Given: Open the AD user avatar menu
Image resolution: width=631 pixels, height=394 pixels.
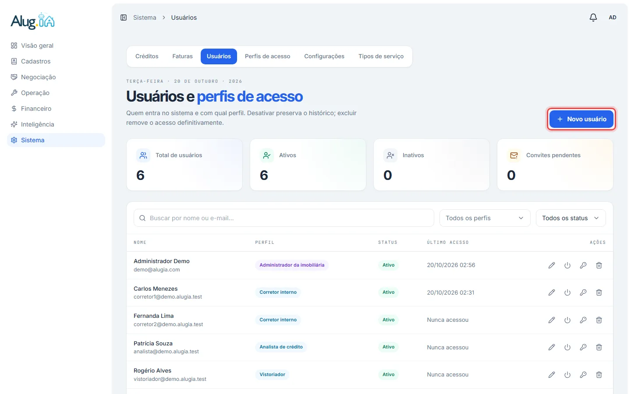Looking at the screenshot, I should (x=613, y=18).
